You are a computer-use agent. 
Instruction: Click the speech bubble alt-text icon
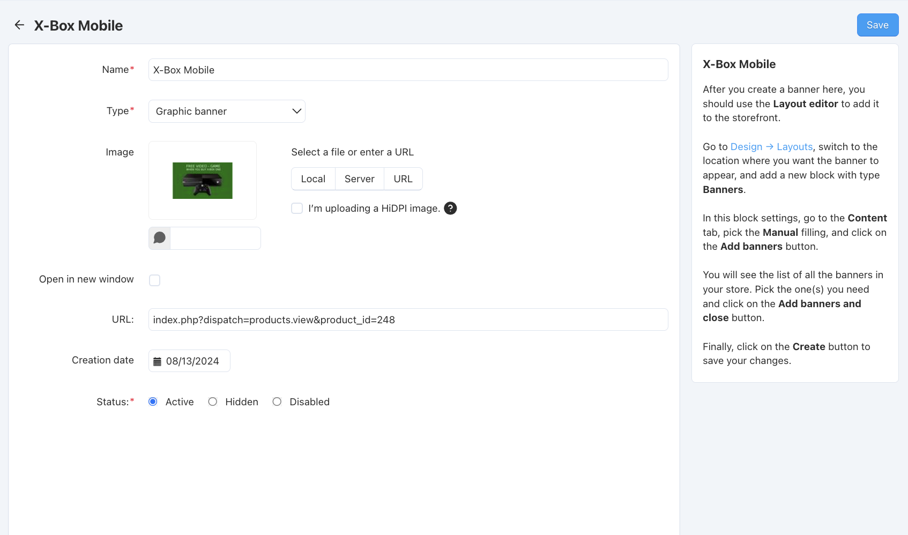coord(160,238)
